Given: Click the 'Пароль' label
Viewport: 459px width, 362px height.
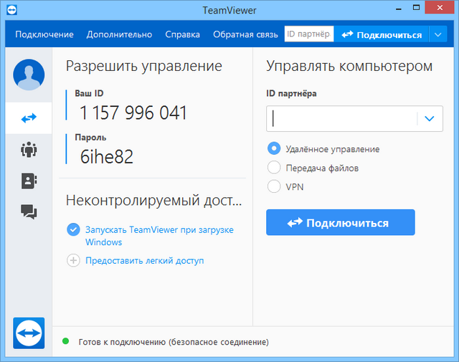Looking at the screenshot, I should [x=90, y=137].
